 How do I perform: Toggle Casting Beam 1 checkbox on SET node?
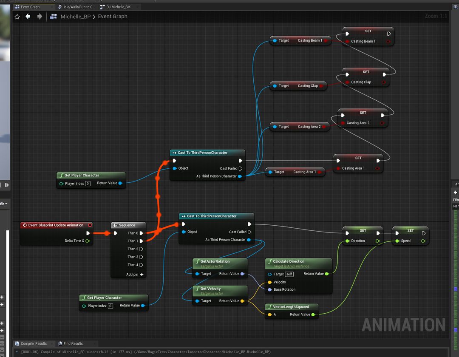pos(347,42)
